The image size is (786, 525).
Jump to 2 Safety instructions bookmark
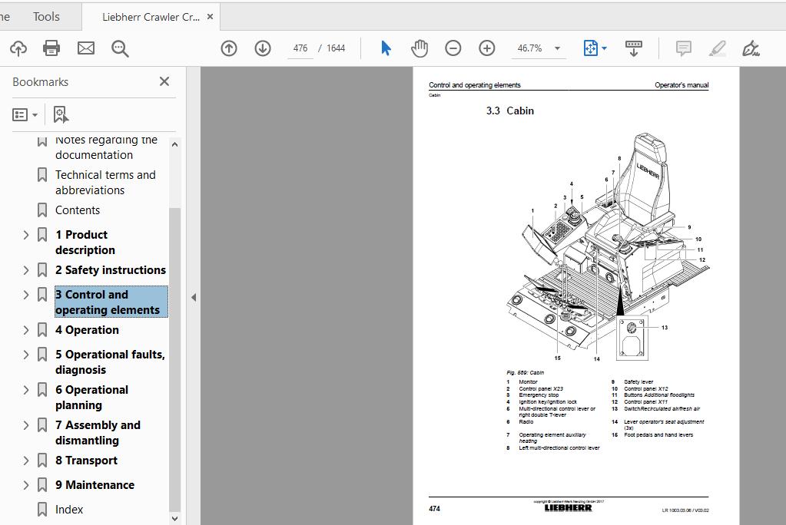click(111, 270)
